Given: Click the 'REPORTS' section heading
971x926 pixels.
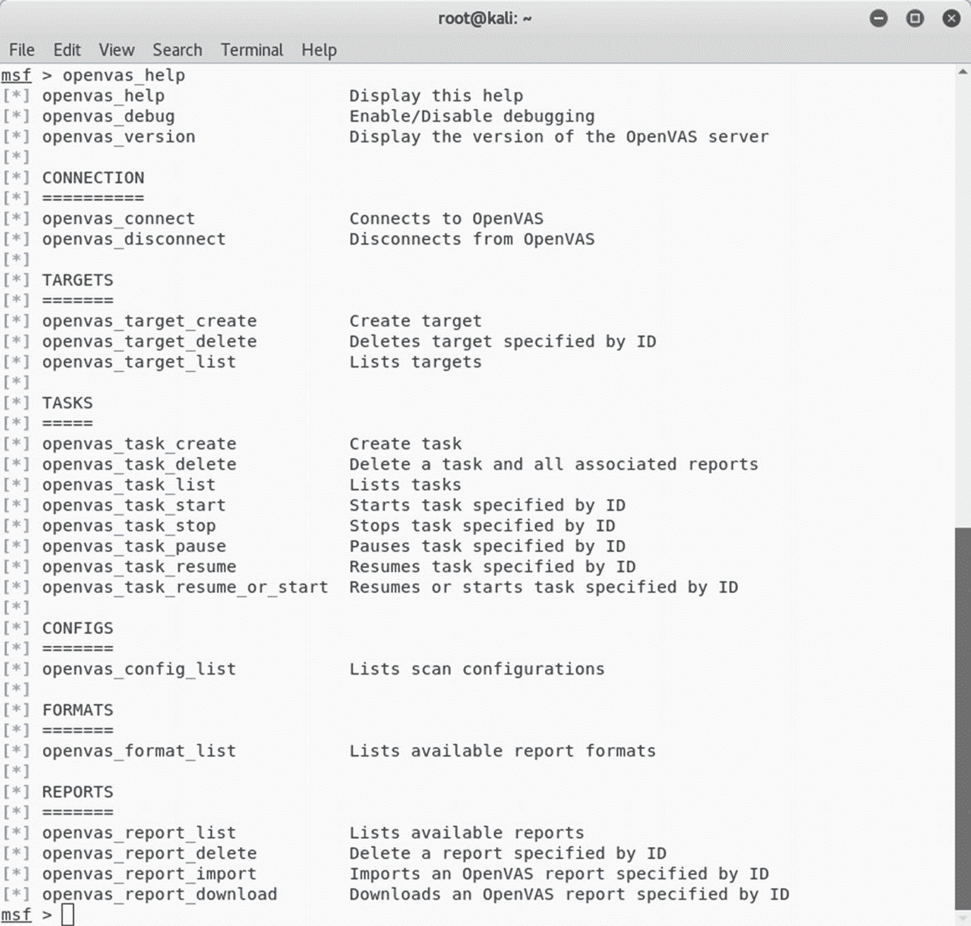Looking at the screenshot, I should point(78,792).
